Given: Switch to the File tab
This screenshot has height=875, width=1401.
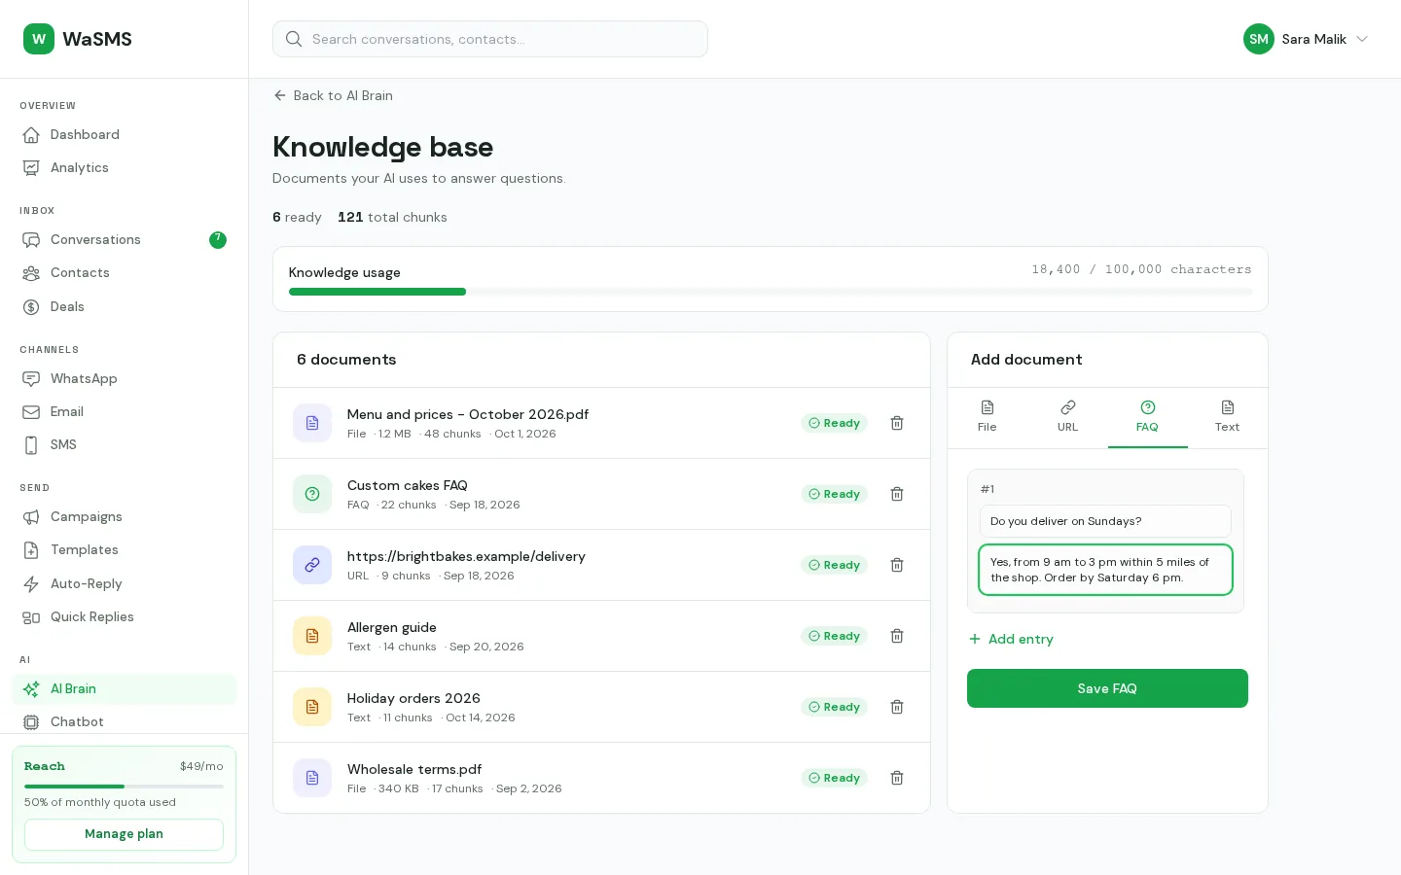Looking at the screenshot, I should point(987,417).
